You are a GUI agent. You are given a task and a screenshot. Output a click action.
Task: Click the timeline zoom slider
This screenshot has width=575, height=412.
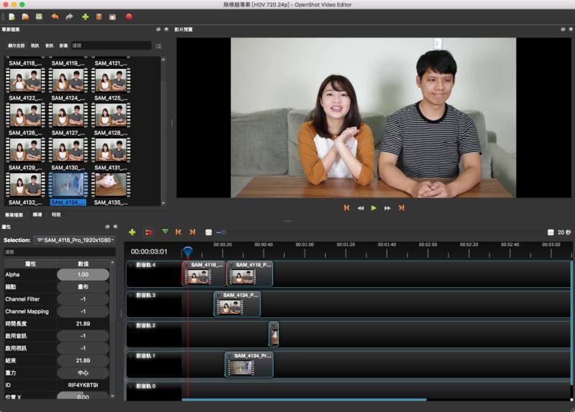click(x=223, y=232)
